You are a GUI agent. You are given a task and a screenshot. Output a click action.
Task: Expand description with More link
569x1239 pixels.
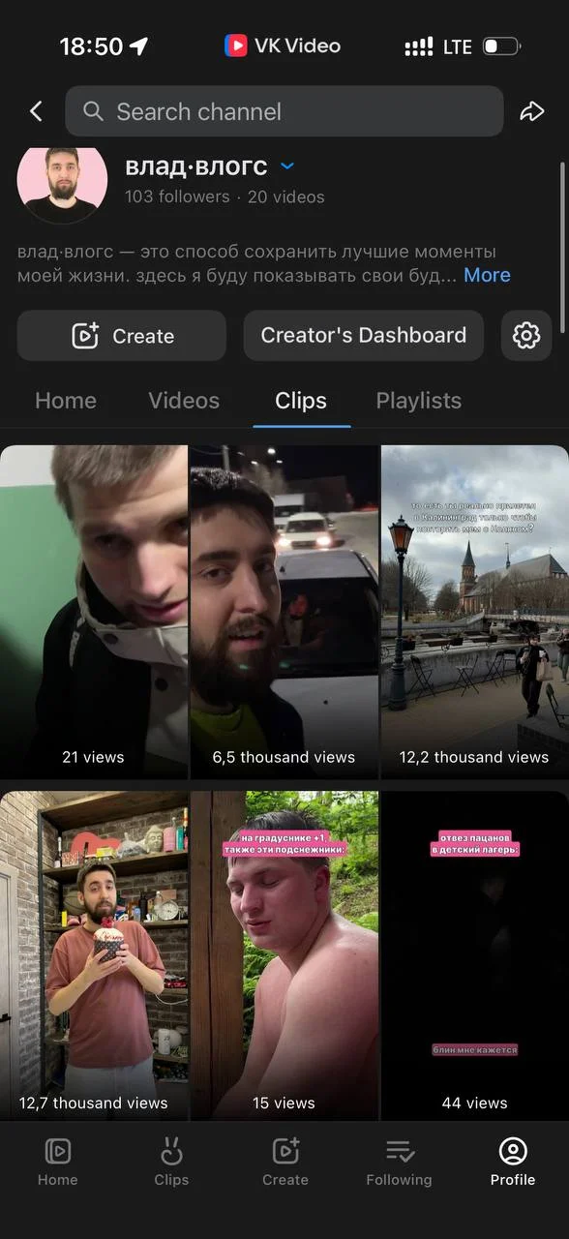[487, 275]
